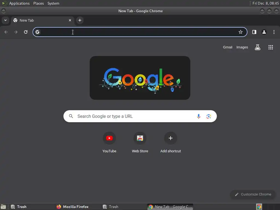Open the System menu

tap(53, 3)
